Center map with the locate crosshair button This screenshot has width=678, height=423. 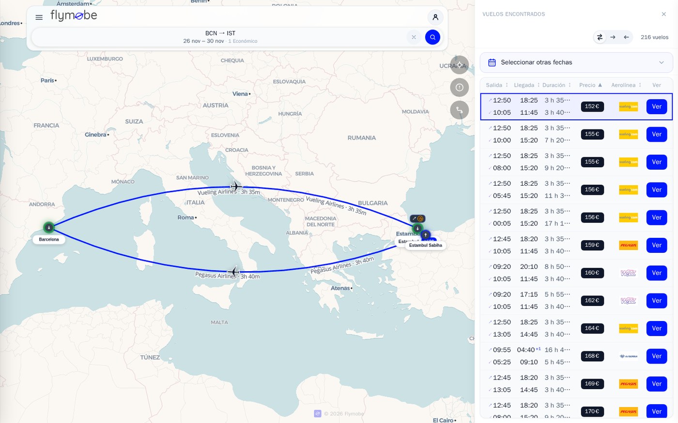[x=460, y=65]
